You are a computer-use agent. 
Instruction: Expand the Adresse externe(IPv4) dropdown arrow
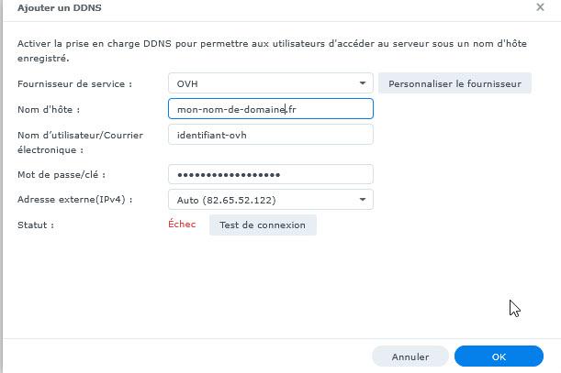pos(363,199)
